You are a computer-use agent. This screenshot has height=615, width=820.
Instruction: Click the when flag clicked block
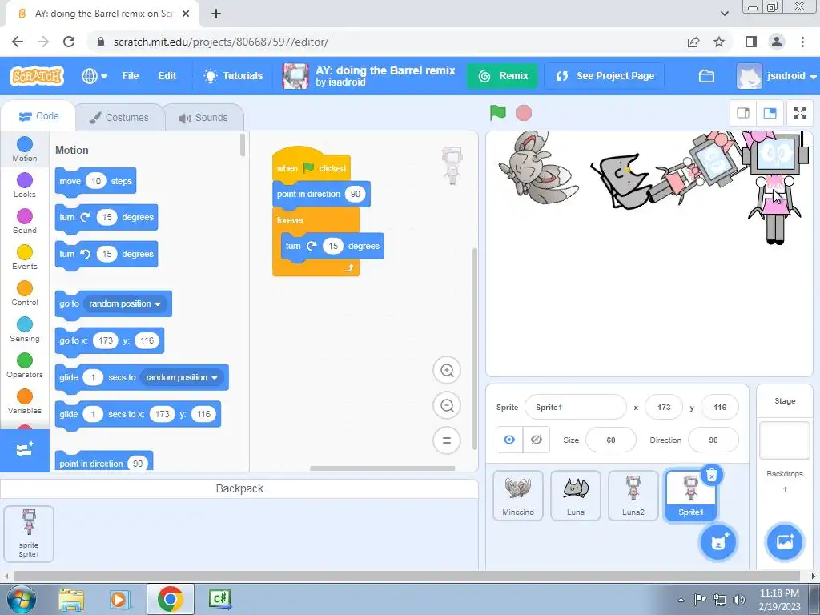click(x=312, y=167)
